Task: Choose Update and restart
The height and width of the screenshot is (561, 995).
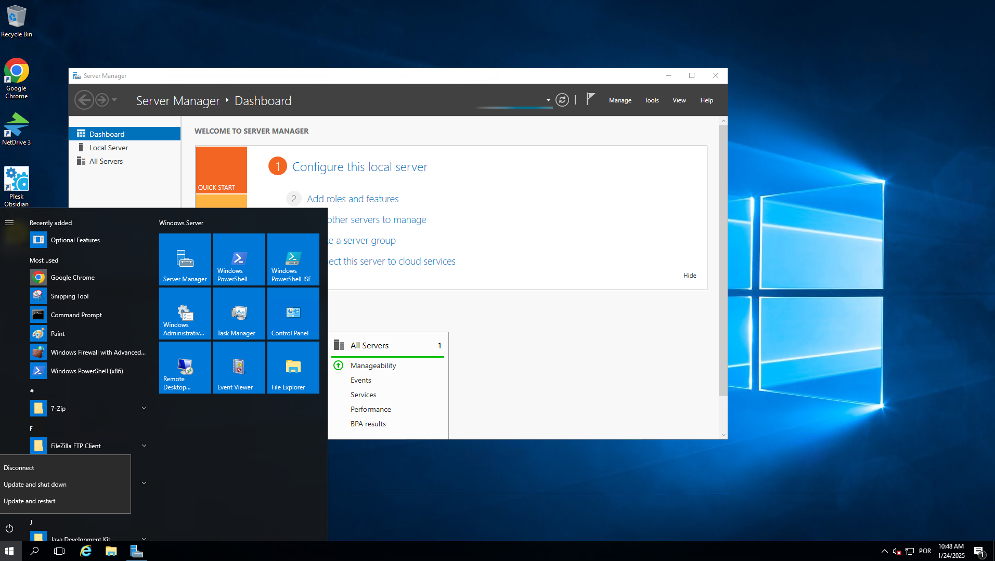Action: (x=66, y=501)
